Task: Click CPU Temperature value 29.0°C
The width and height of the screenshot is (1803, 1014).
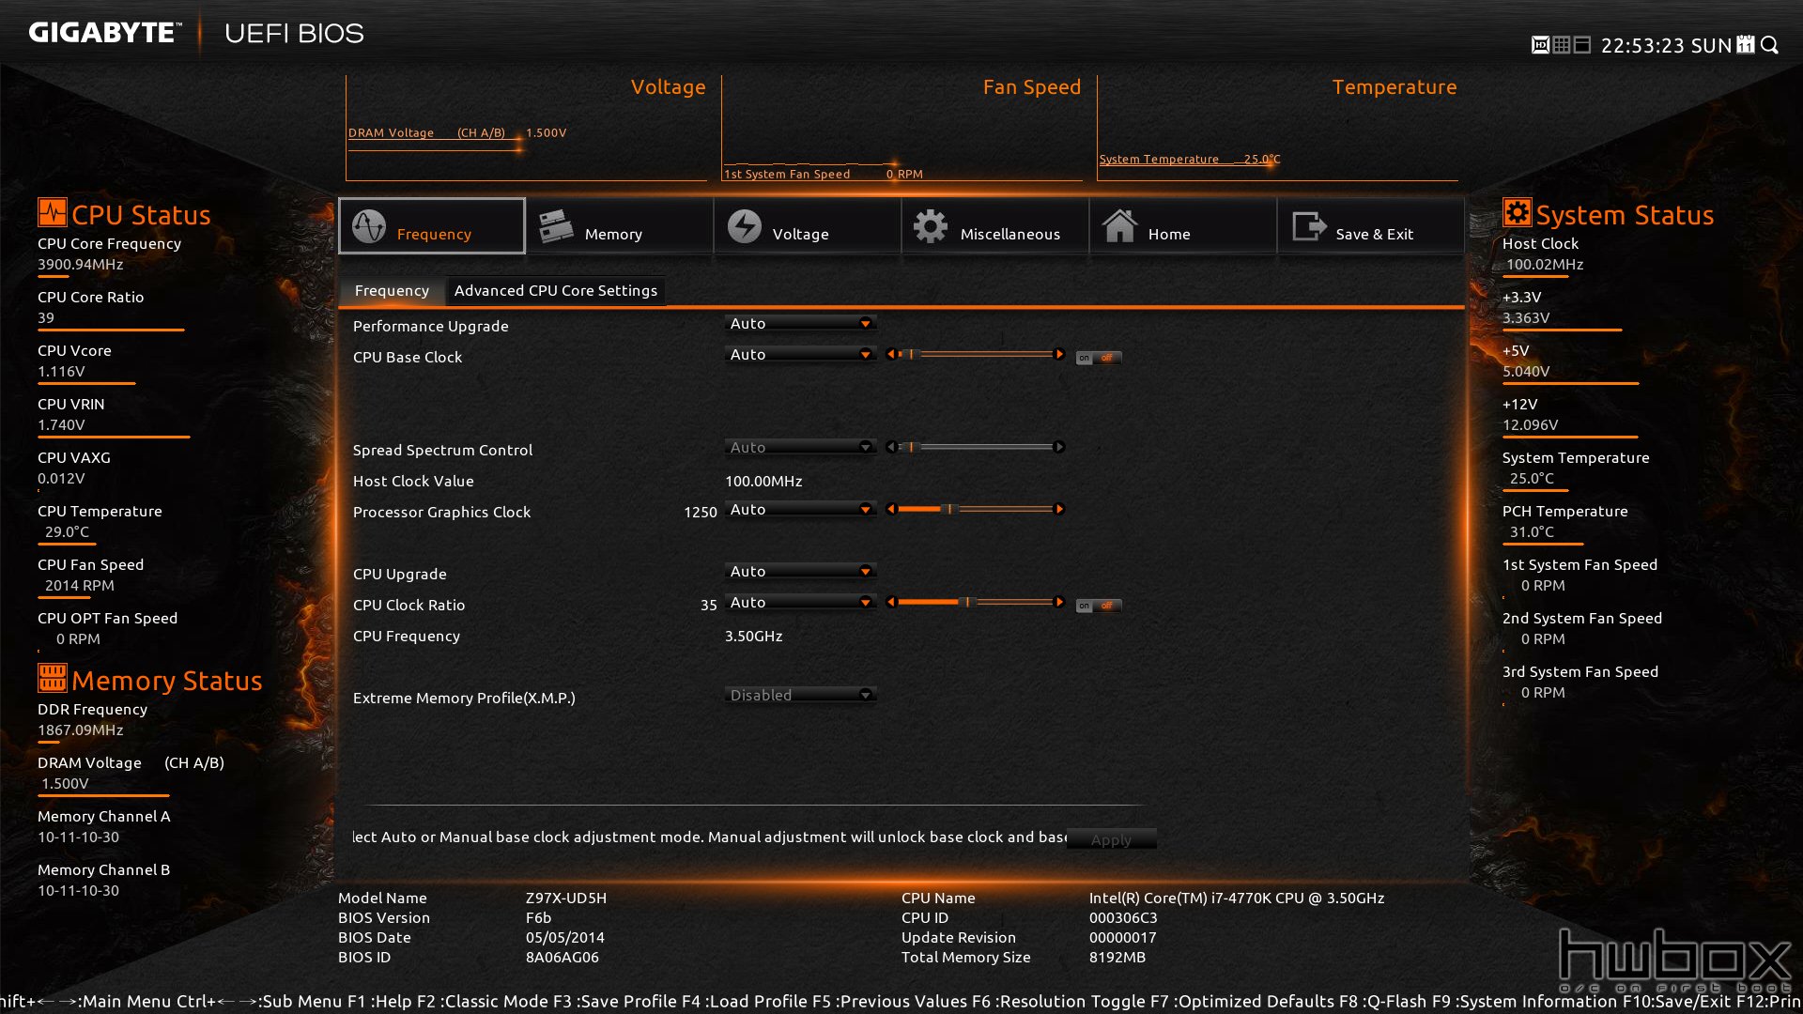Action: click(x=67, y=532)
